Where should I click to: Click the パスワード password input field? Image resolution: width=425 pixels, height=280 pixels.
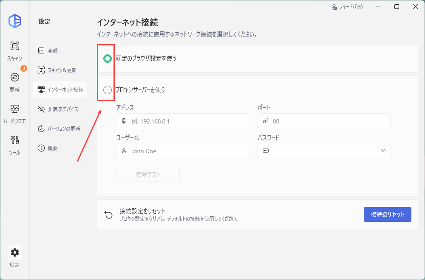point(324,151)
